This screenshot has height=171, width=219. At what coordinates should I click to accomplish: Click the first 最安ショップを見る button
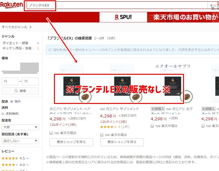(71, 142)
